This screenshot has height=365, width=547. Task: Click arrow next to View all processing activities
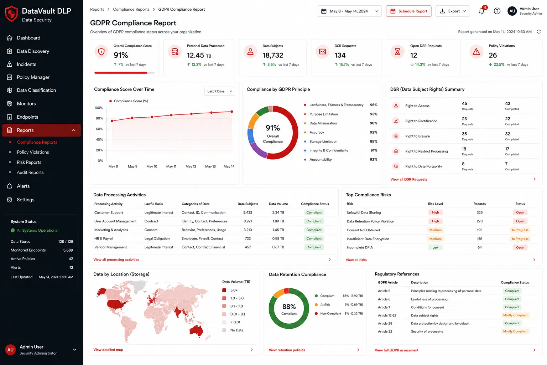[330, 259]
